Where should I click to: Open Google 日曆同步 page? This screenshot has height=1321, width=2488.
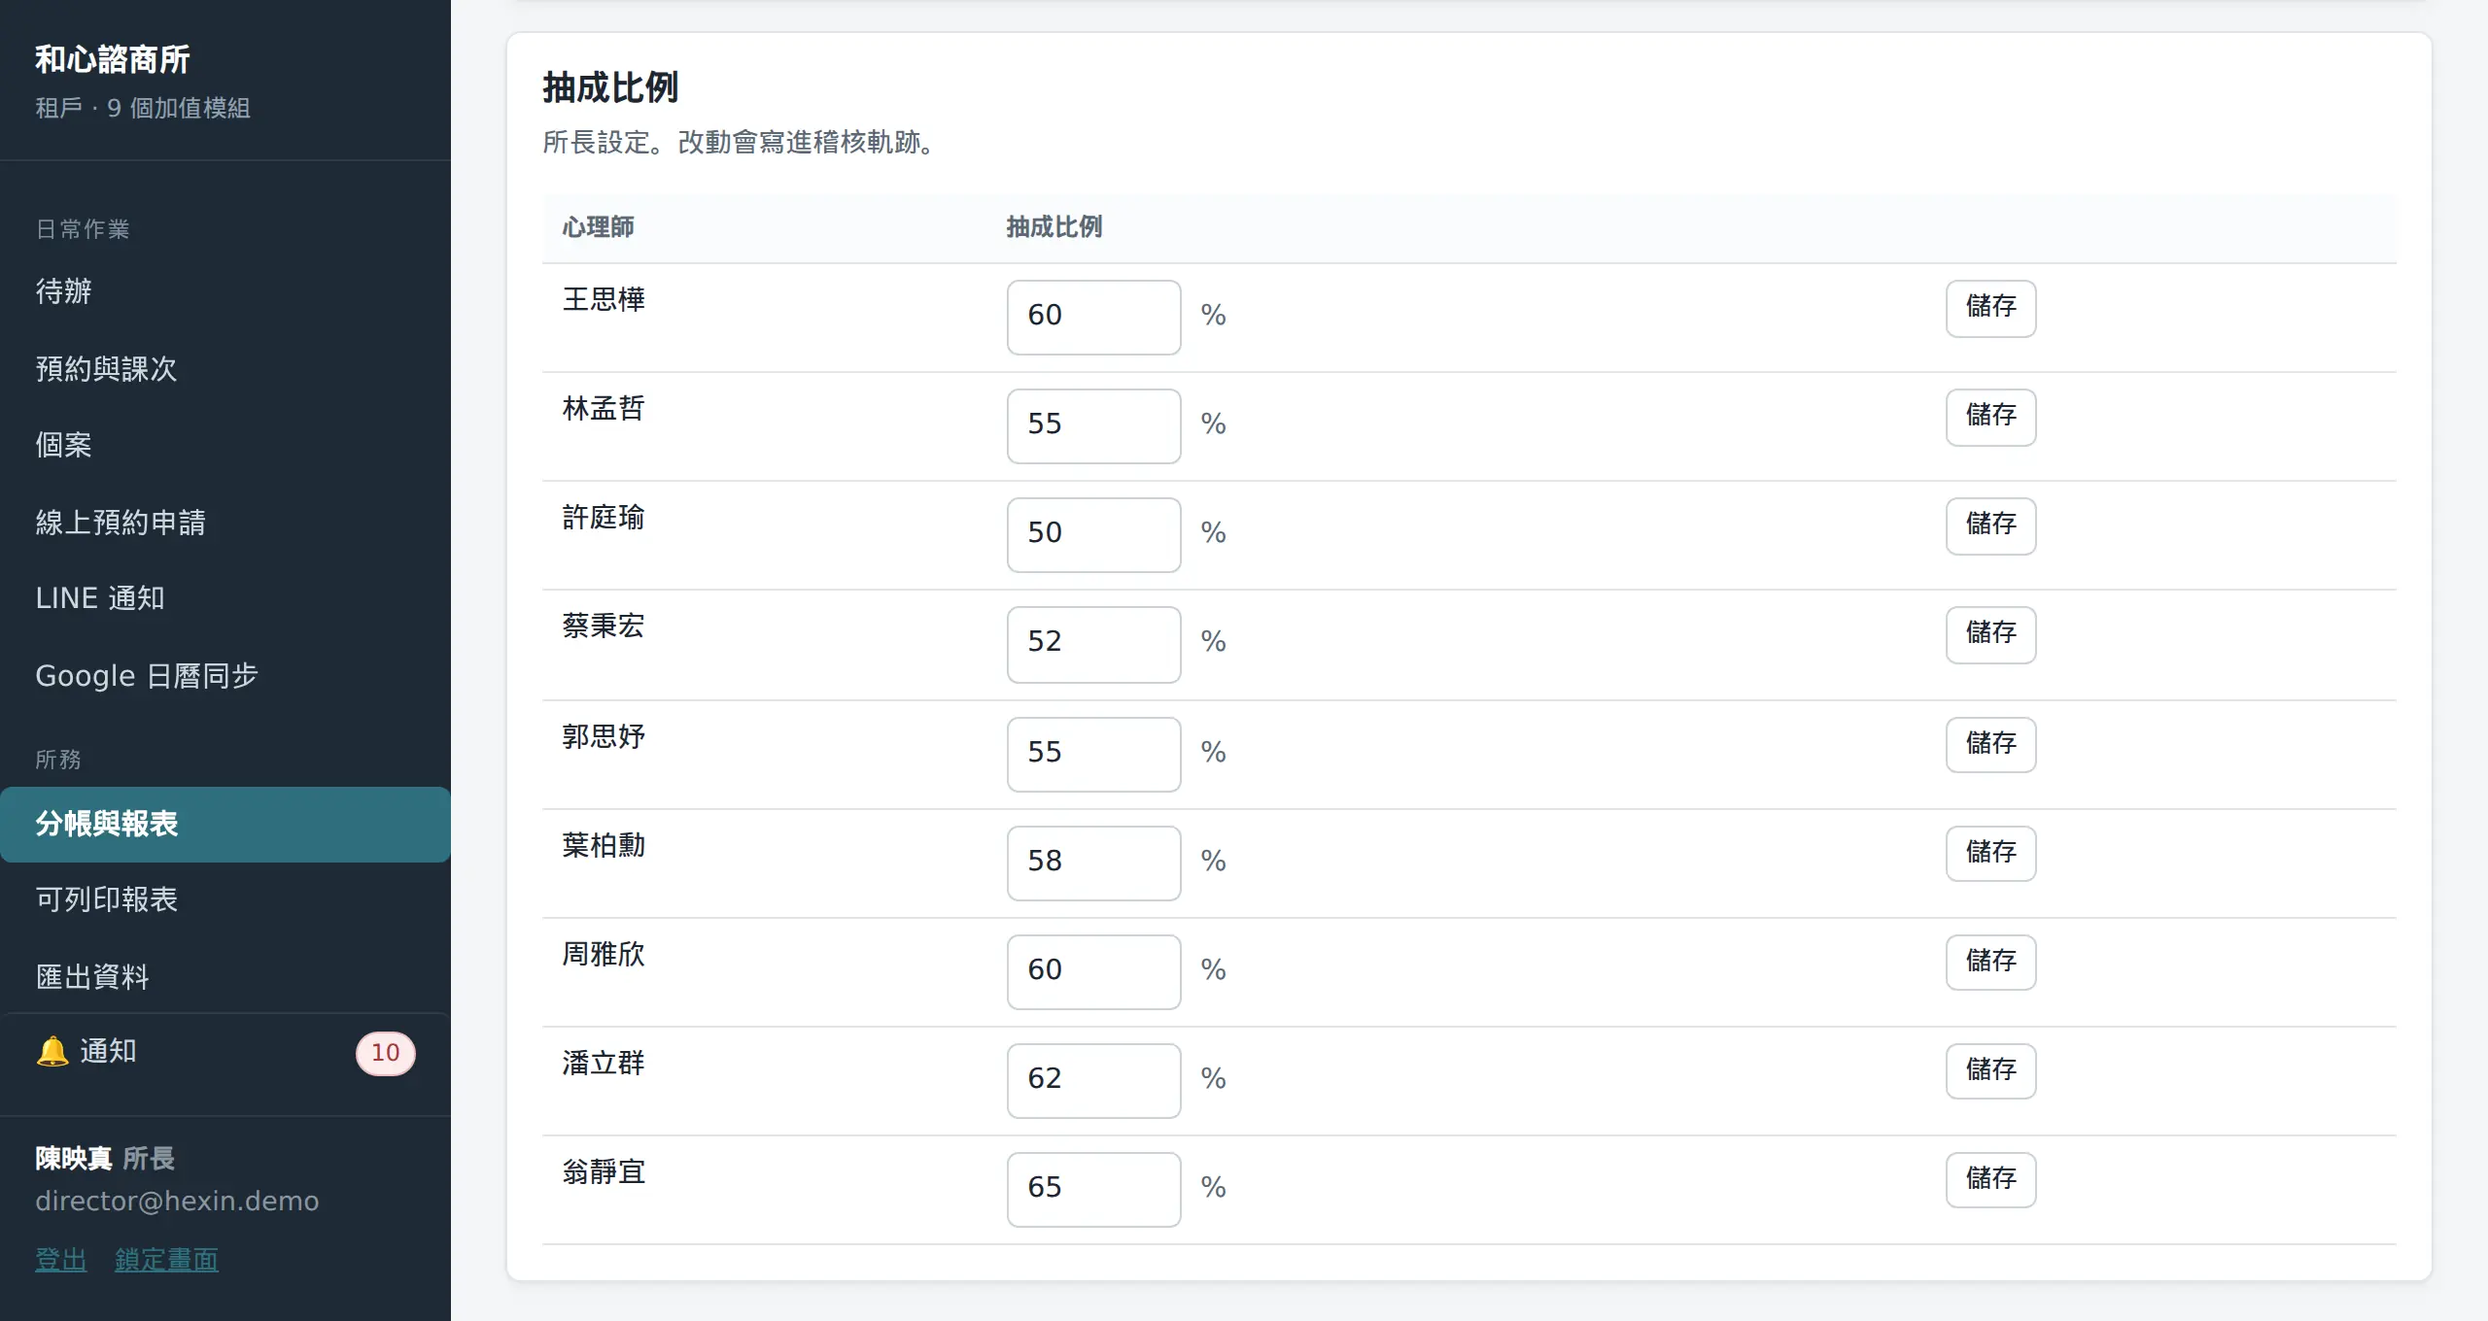(225, 676)
